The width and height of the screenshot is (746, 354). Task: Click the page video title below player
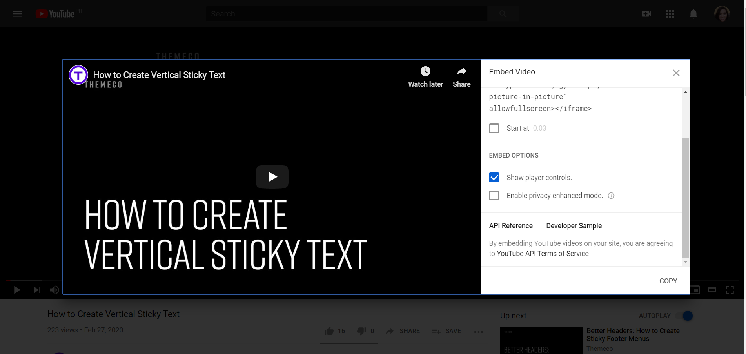coord(113,314)
